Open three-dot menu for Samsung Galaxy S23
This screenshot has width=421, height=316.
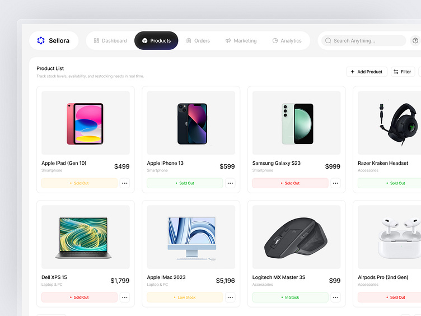point(335,183)
